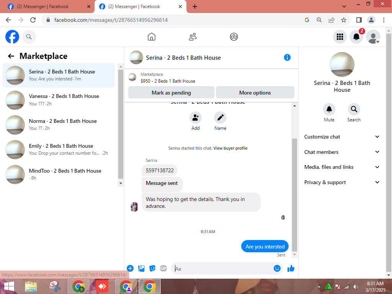Screen dimensions: 392x294
Task: Show hidden system tray icons arrow
Action: (319, 287)
